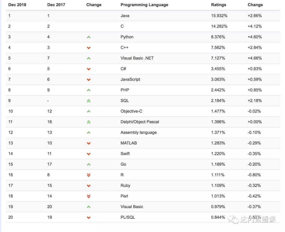
Task: Click the red down arrow beside MATLAB
Action: 88,143
